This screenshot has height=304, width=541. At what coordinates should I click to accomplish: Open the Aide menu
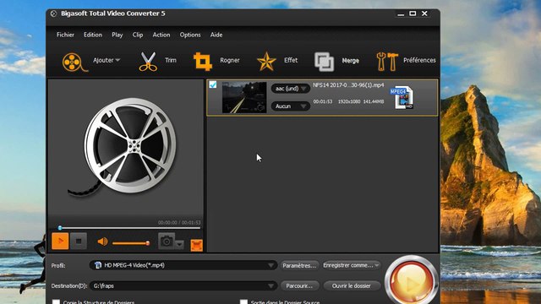point(216,35)
